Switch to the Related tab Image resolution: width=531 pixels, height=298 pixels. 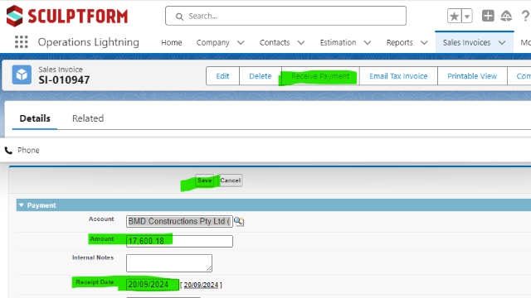click(x=88, y=118)
